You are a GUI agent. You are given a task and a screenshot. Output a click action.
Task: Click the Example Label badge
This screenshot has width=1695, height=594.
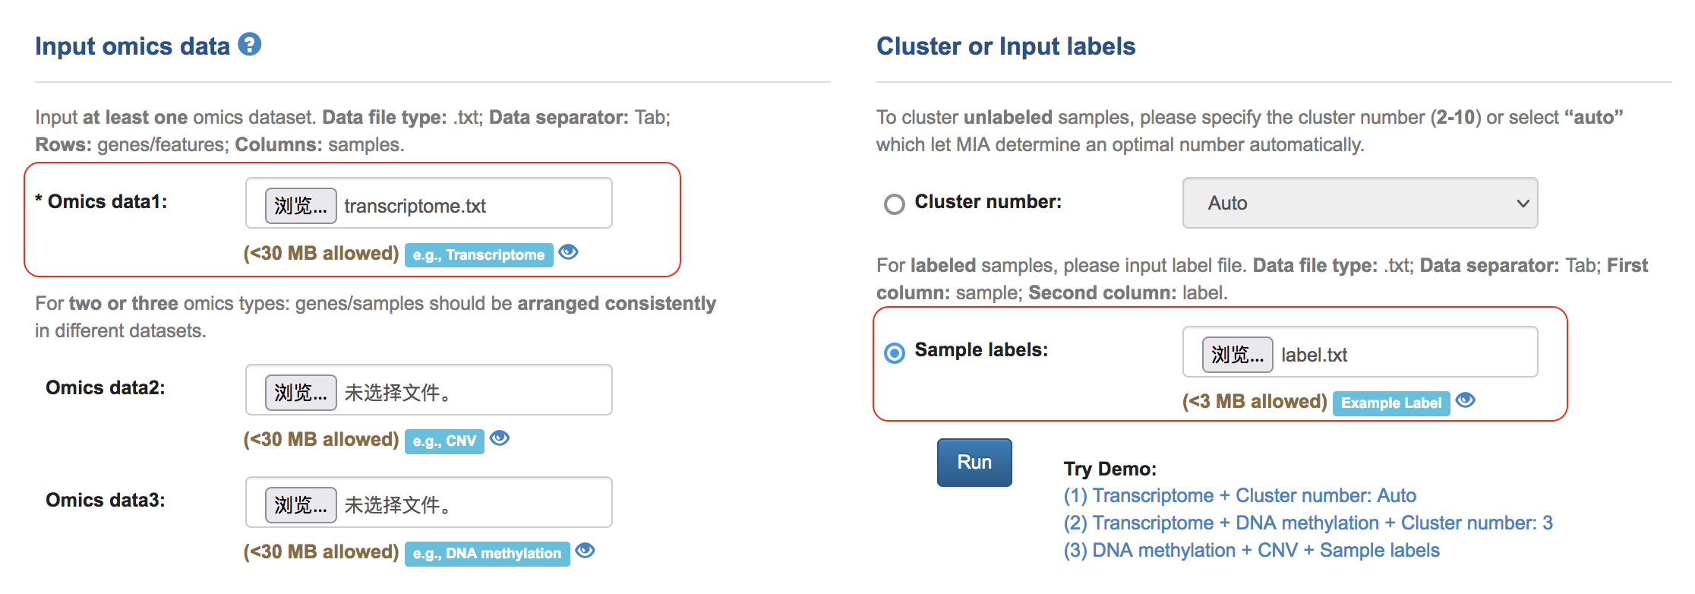tap(1390, 403)
